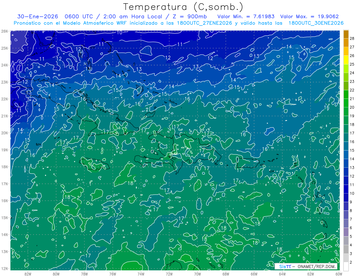Click the color scale value '26'
Image resolution: width=360 pixels, height=278 pixels.
coord(352,56)
